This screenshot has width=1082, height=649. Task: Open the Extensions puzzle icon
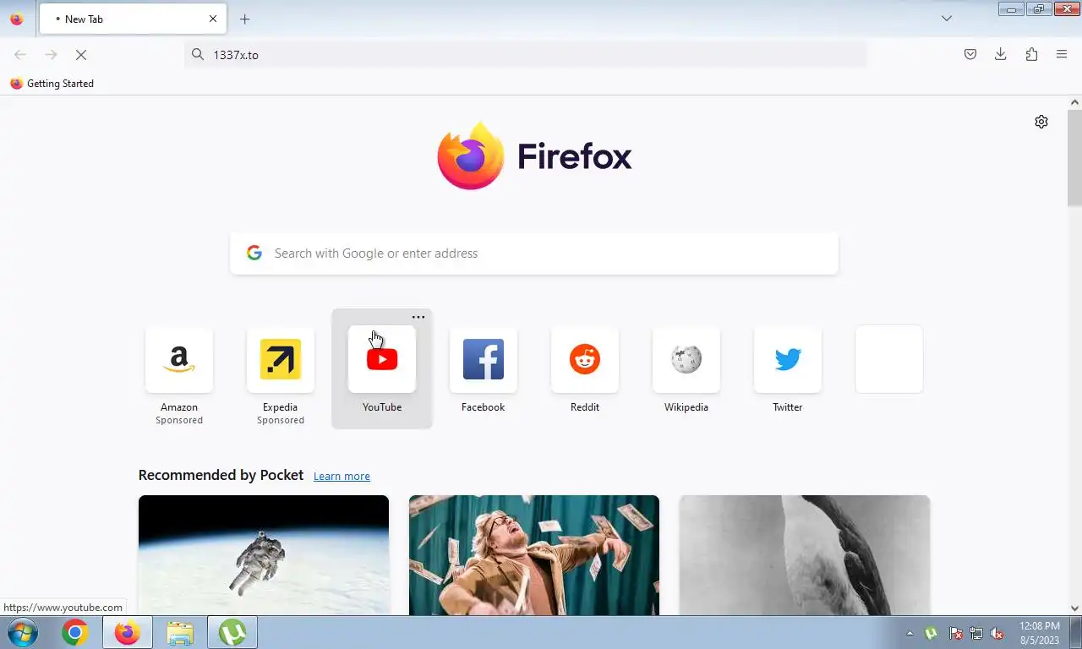(x=1031, y=54)
